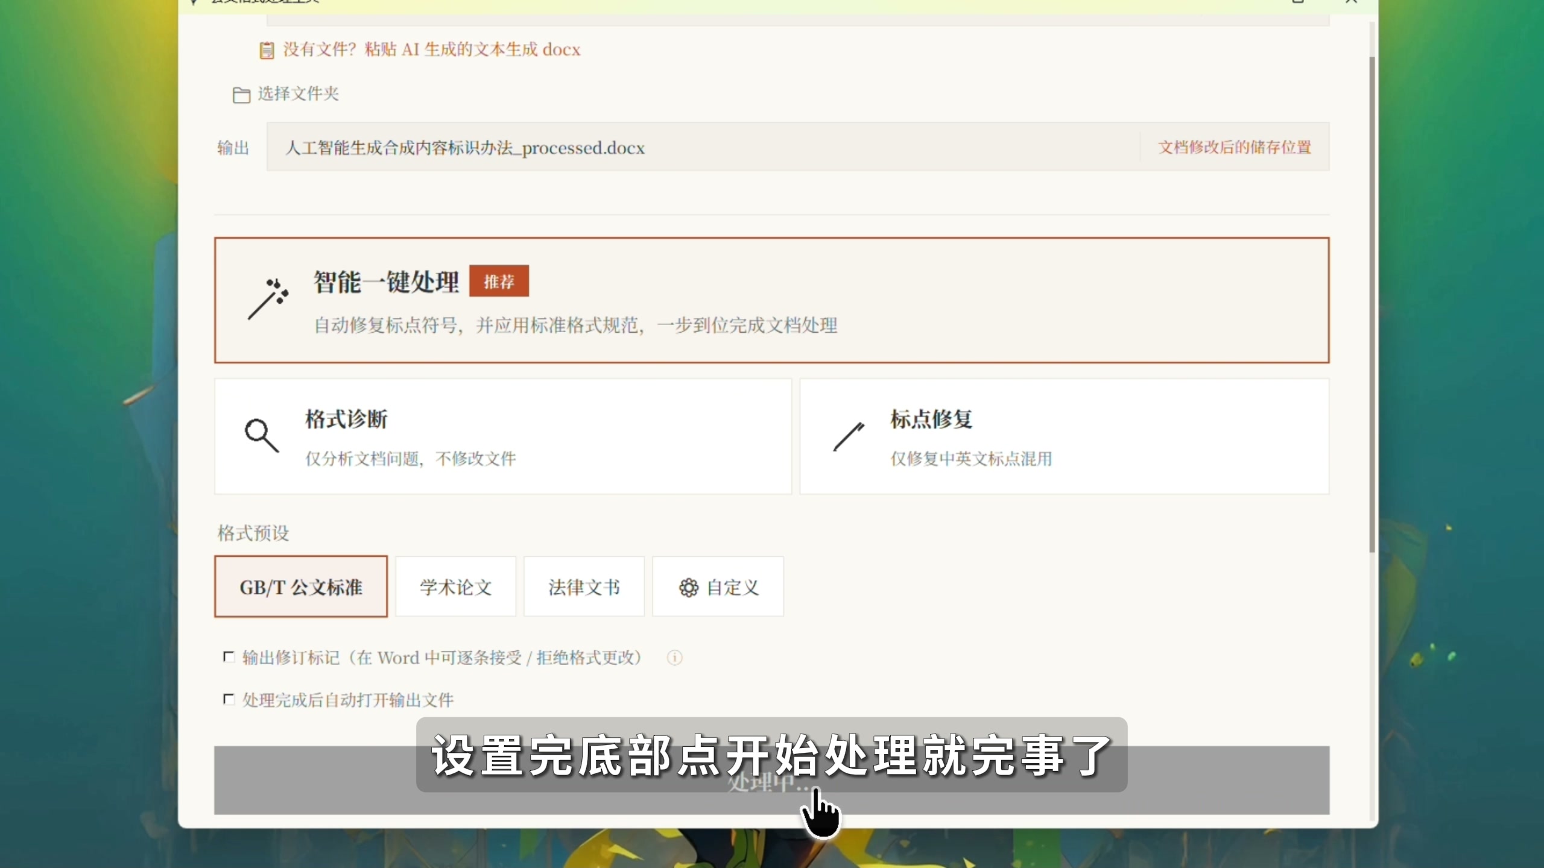Click the folder icon beside 选择文件夹
This screenshot has width=1544, height=868.
(241, 95)
